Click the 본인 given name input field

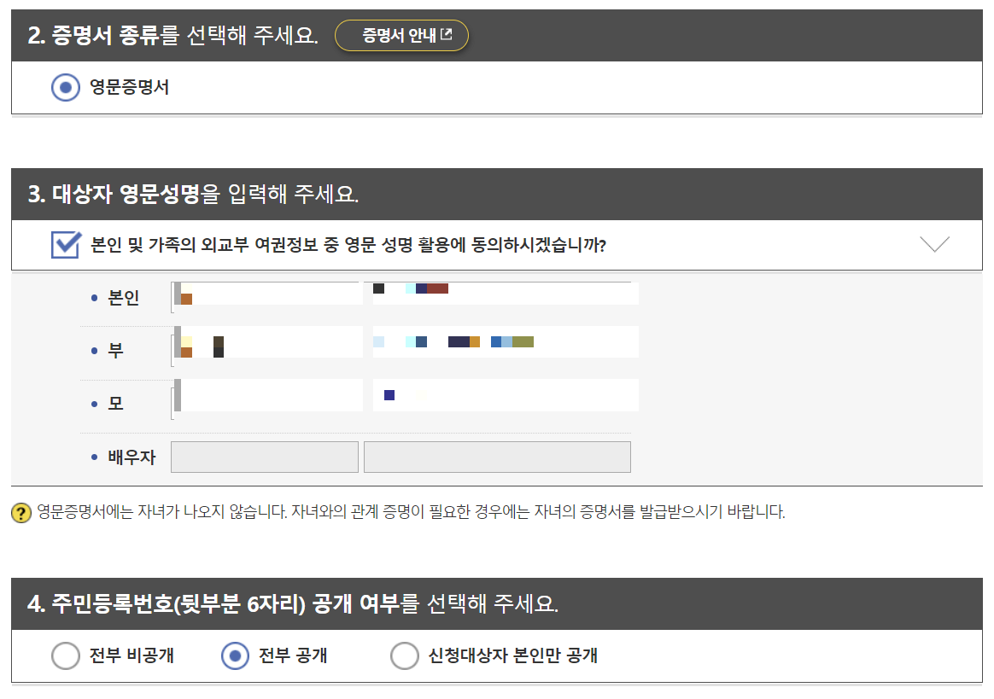tap(506, 293)
